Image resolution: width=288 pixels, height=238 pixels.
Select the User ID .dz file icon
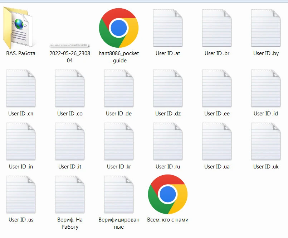(168, 88)
